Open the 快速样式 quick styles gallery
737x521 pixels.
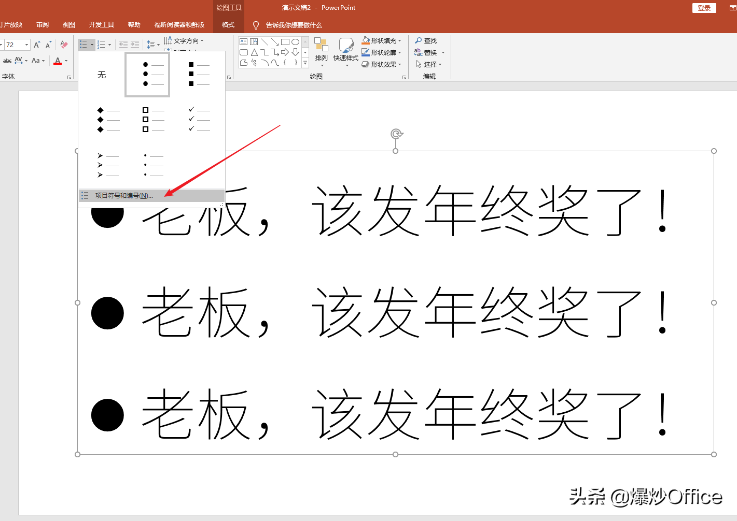coord(346,52)
